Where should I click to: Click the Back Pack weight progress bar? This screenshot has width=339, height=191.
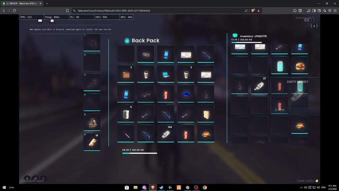tap(140, 153)
